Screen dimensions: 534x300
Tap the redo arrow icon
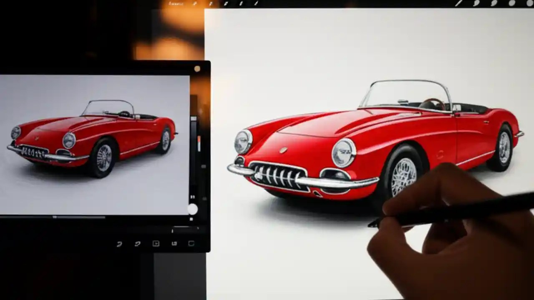click(138, 244)
